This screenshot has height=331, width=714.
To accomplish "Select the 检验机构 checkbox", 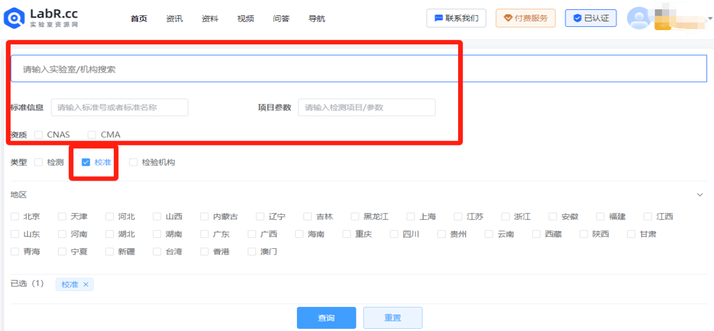I will coord(133,162).
